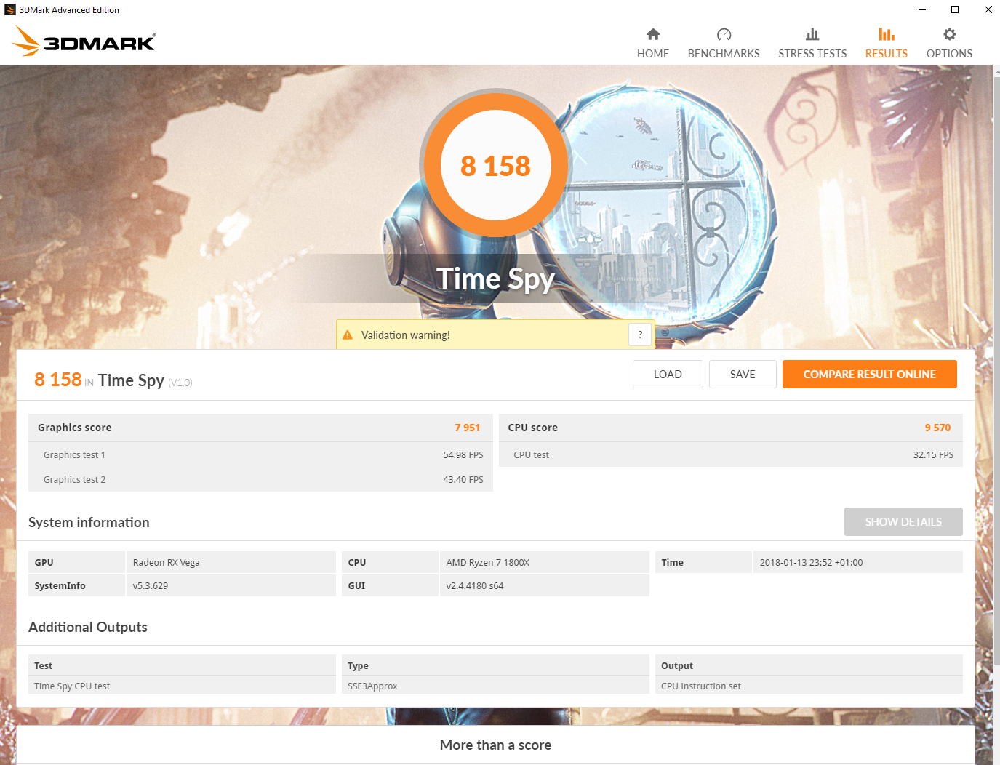Screen dimensions: 1000x765
Task: Click the System information heading
Action: [89, 522]
